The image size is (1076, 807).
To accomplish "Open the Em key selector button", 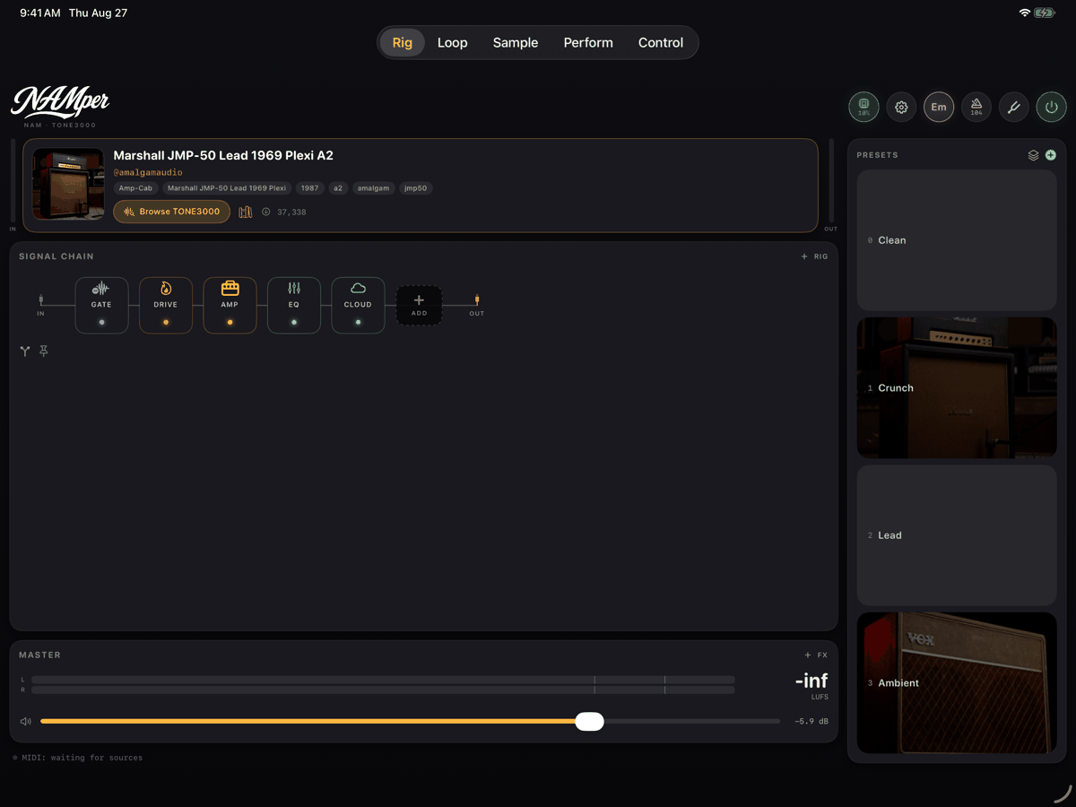I will [x=939, y=107].
